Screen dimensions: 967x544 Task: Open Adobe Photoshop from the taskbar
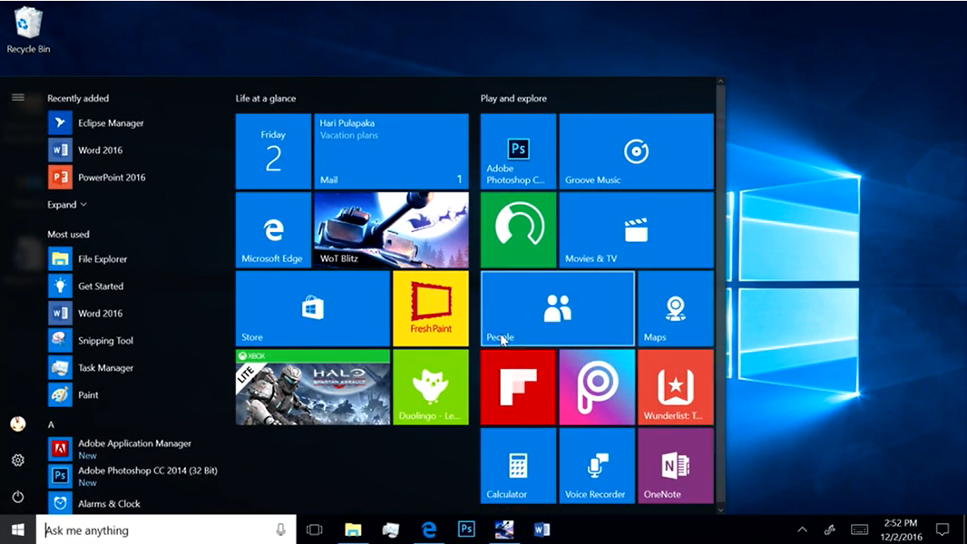466,529
